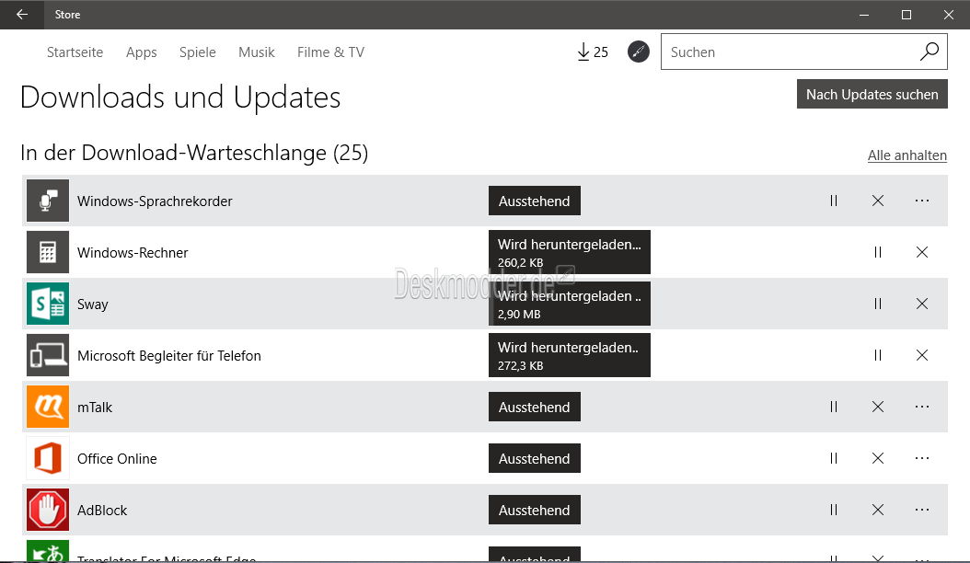Pause the AdBlock download
The image size is (970, 563).
click(x=833, y=509)
